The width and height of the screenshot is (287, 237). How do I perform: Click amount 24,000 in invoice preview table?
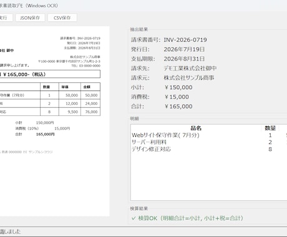pos(91,104)
